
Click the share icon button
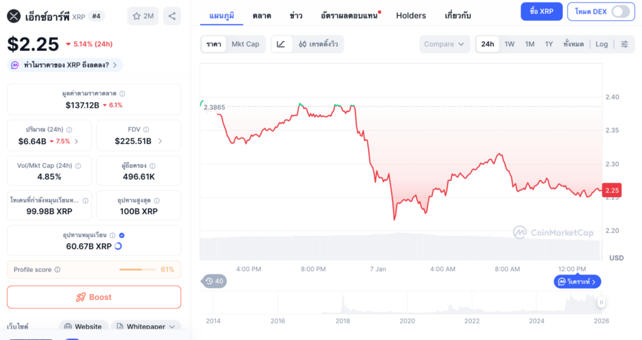click(x=172, y=16)
